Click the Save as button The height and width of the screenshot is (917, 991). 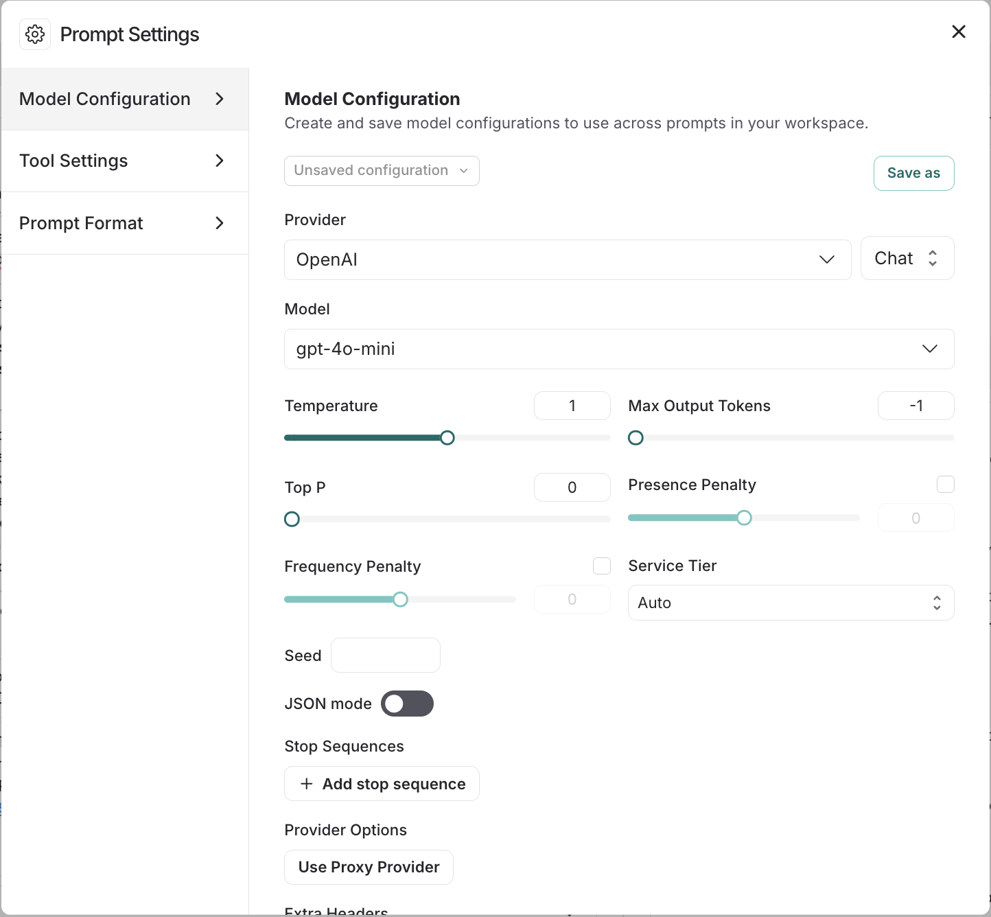click(x=913, y=173)
